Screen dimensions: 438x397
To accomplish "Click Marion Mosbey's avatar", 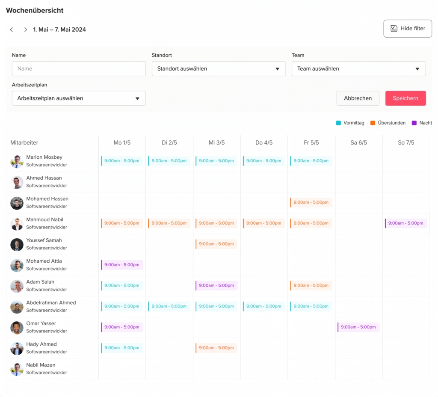I will click(x=17, y=161).
